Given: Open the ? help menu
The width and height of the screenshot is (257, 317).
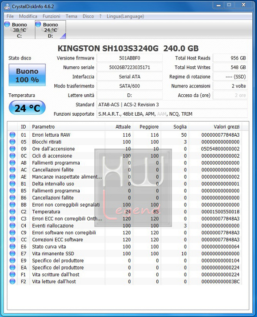Looking at the screenshot, I should [x=100, y=16].
